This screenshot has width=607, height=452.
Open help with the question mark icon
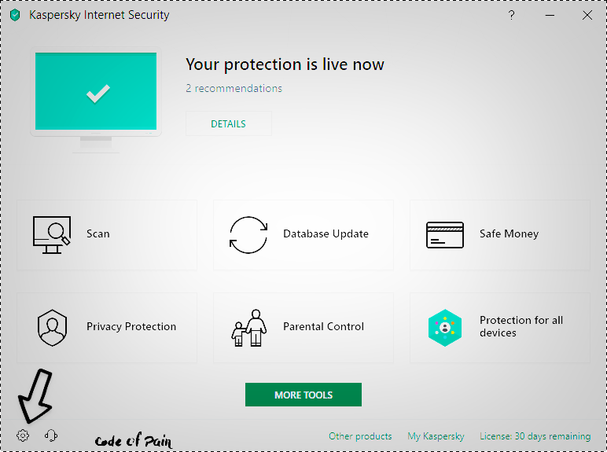click(x=511, y=15)
